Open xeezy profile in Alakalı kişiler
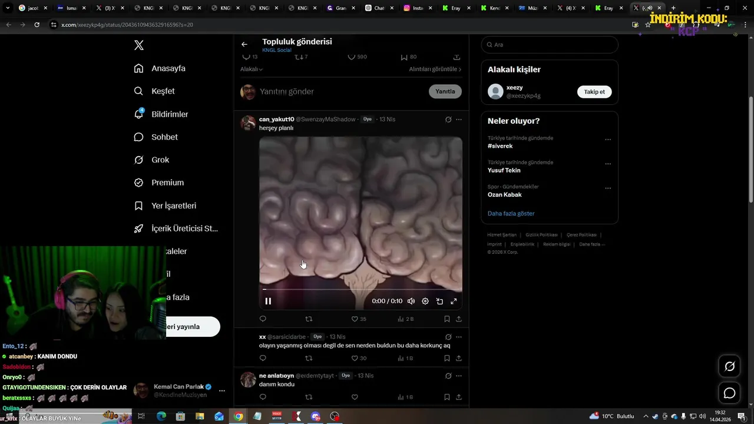Viewport: 754px width, 424px height. (515, 88)
